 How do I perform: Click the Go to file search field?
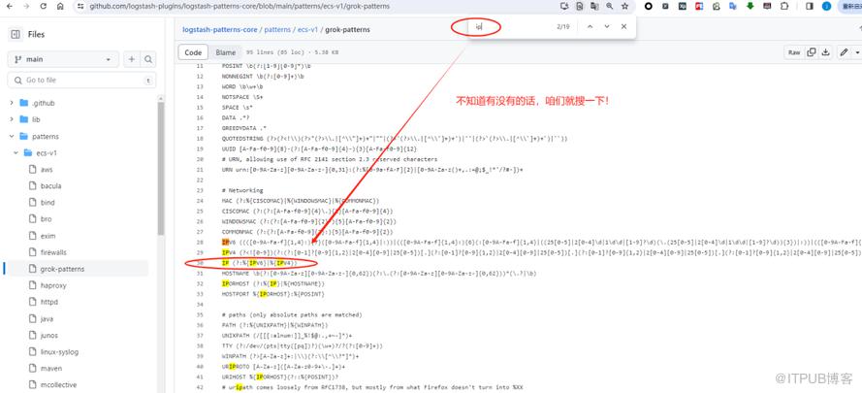click(x=81, y=81)
